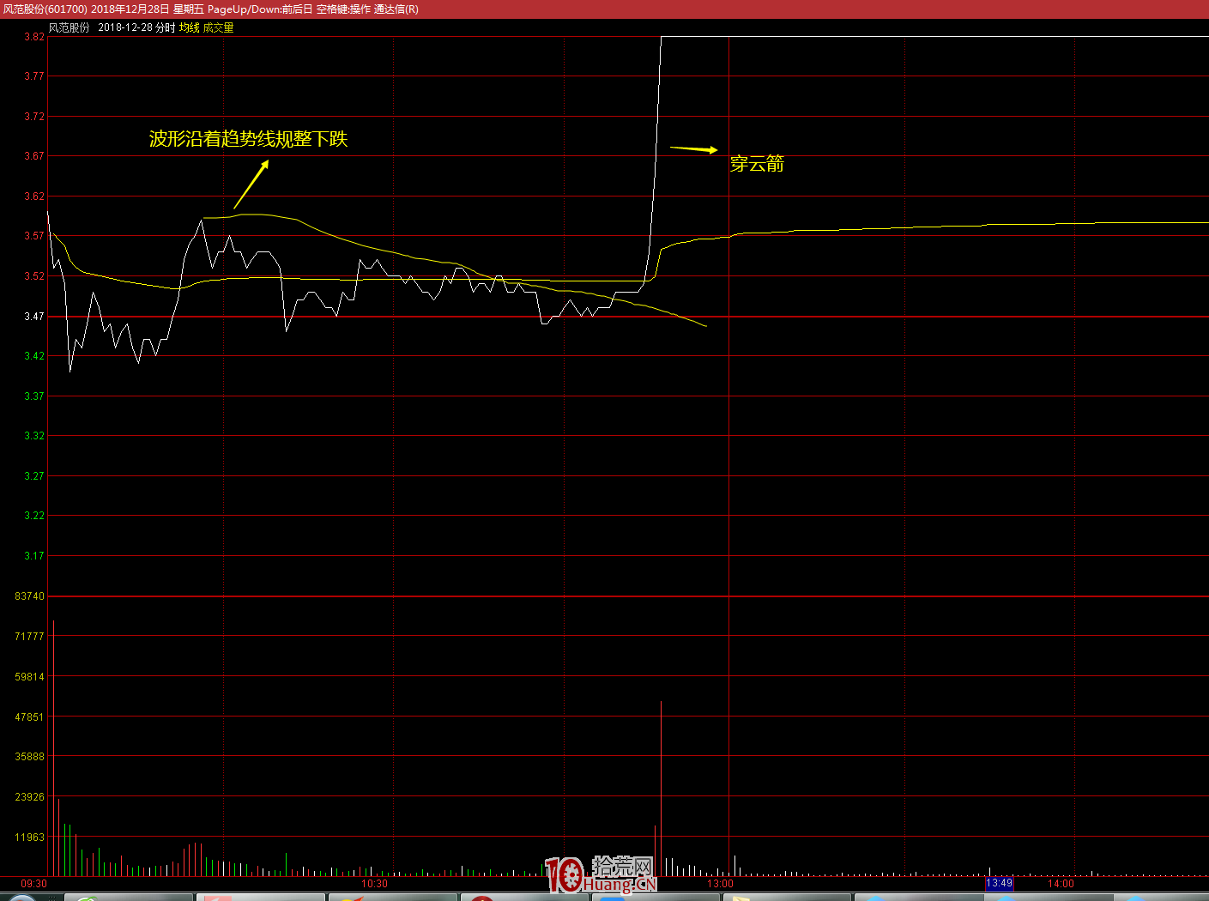1209x901 pixels.
Task: Click the 2018年12月28日 date in title bar
Action: pos(130,9)
